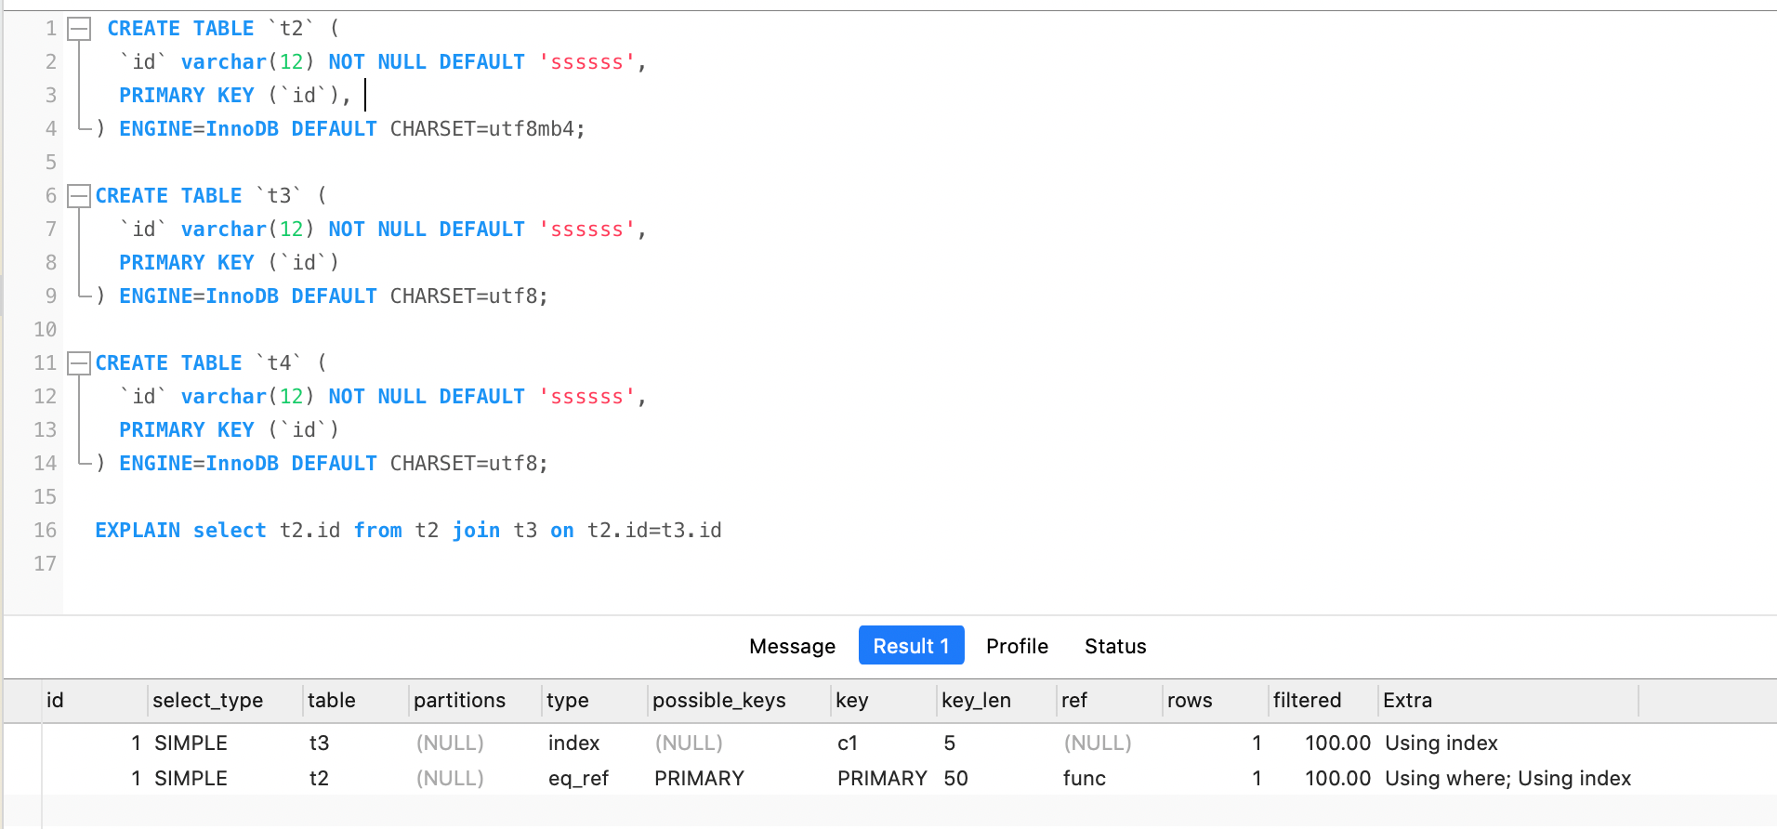Screen dimensions: 1777x829
Task: Collapse the t3 CREATE TABLE code block
Action: (x=80, y=196)
